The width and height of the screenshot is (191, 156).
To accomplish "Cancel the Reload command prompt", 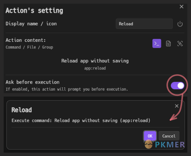I will (x=169, y=136).
